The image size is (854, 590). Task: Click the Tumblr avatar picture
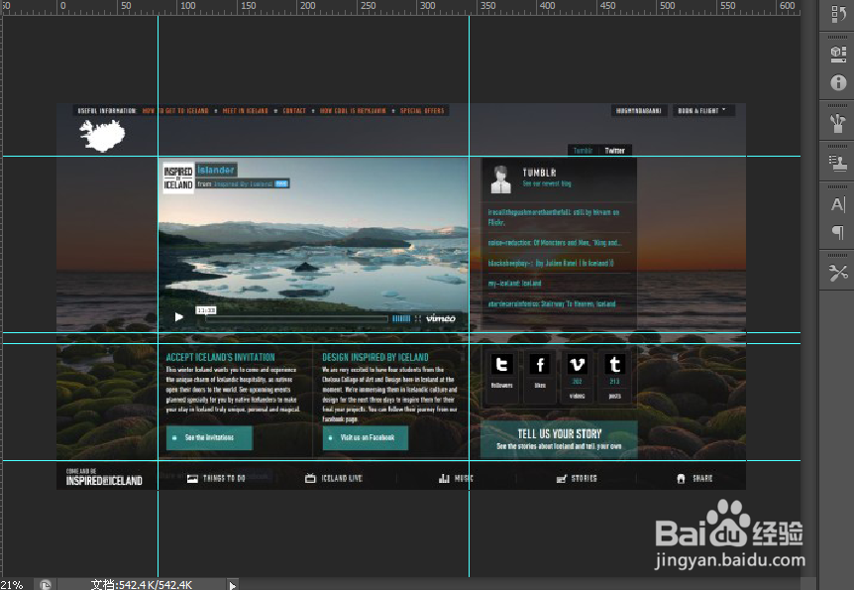pos(500,179)
